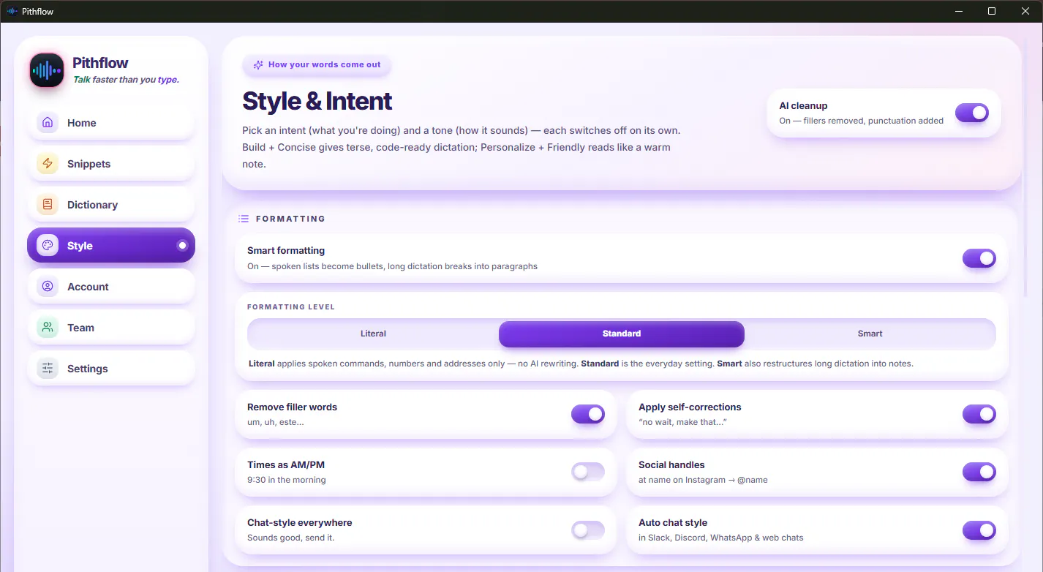This screenshot has width=1043, height=572.
Task: Click the 'Sounds good, send it.' example text
Action: tap(291, 538)
